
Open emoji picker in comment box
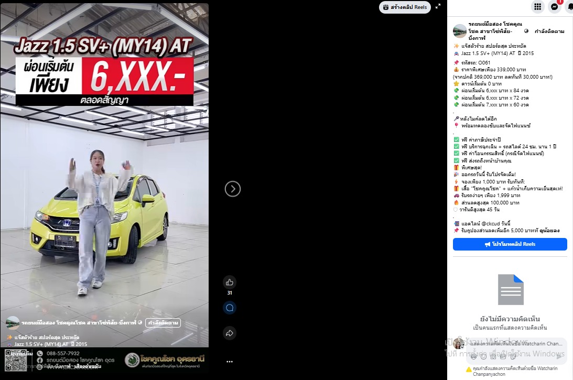(x=483, y=356)
